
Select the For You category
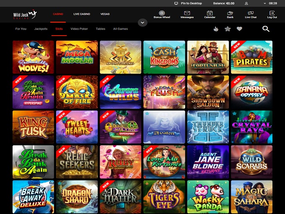(21, 29)
